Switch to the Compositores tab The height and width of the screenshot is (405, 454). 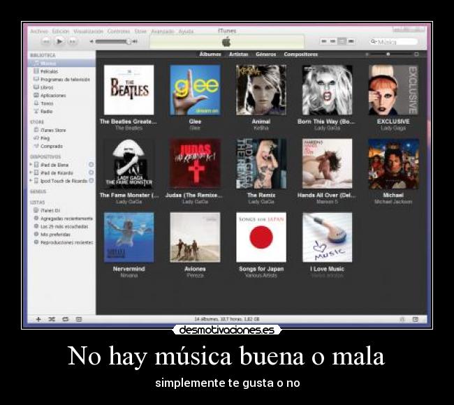tap(300, 54)
